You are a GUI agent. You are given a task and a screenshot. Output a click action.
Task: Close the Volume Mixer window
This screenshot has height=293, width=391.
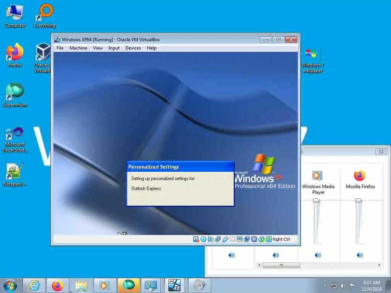click(x=381, y=151)
